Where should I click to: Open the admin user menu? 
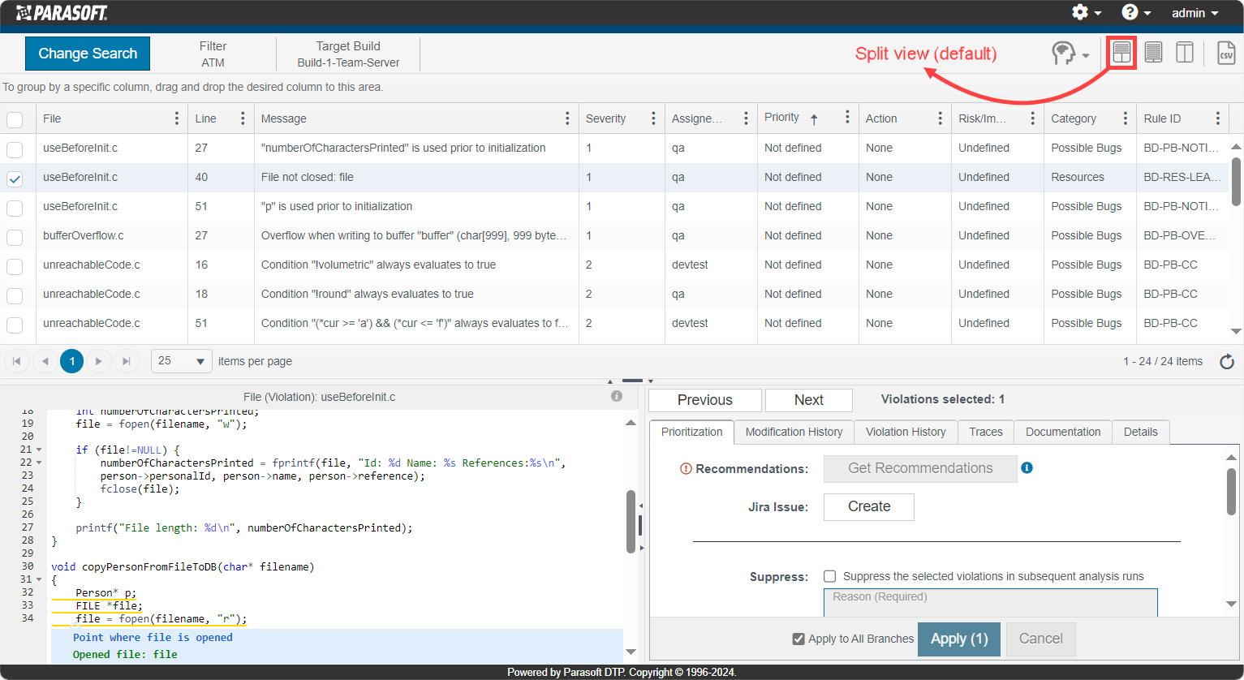tap(1194, 13)
